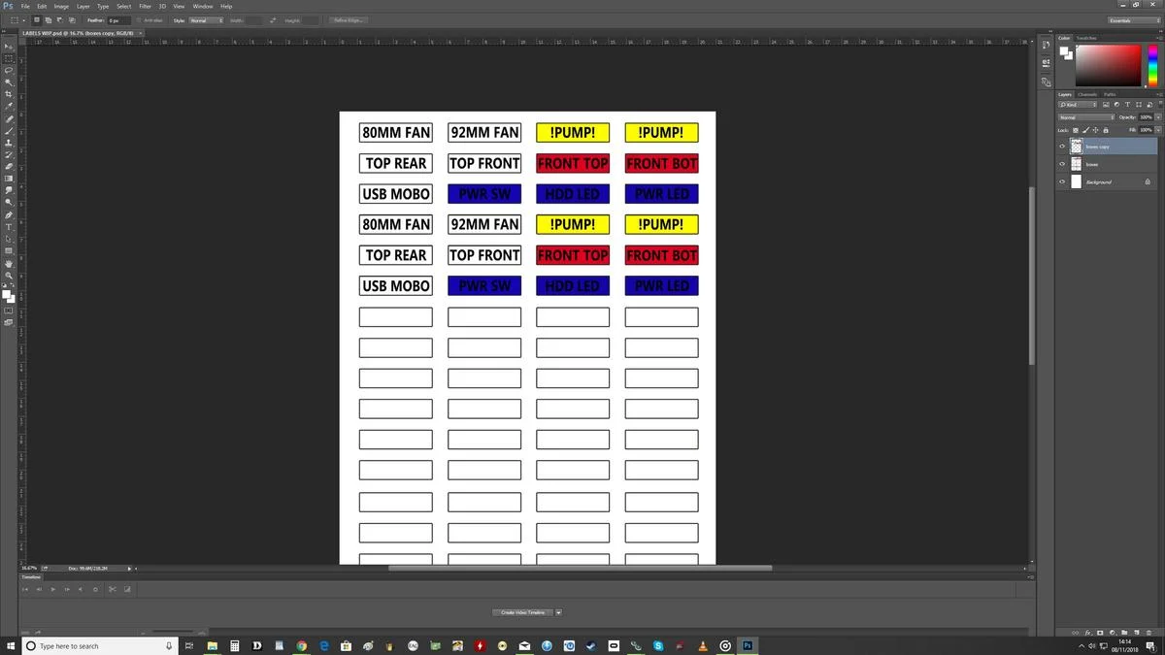Click the Create Video Timeline button
The image size is (1165, 655).
pyautogui.click(x=524, y=612)
